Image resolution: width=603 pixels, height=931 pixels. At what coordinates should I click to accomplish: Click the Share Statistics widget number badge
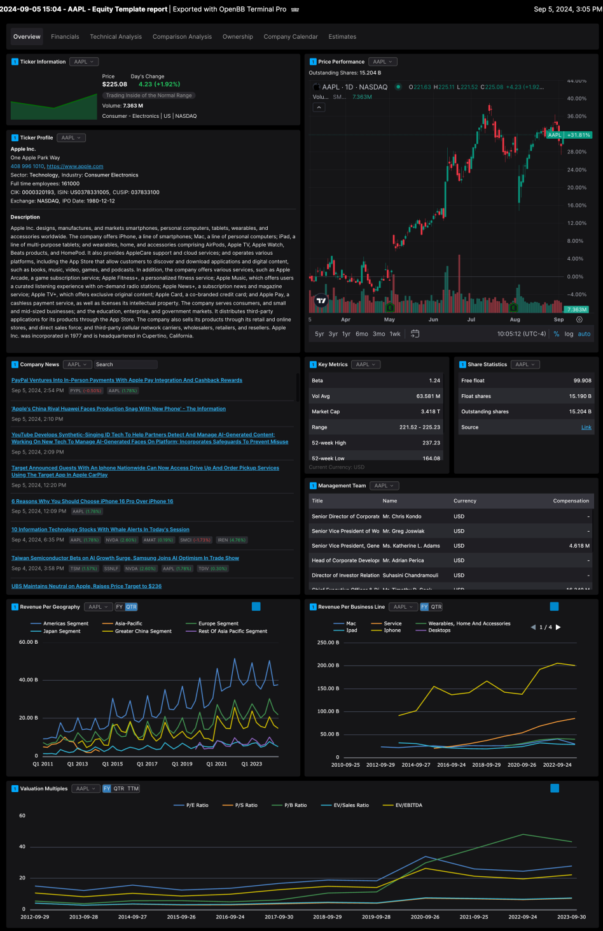point(462,365)
